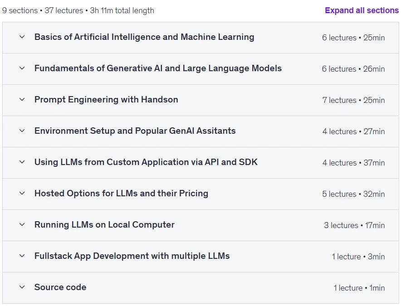Select Prompt Engineering with Handson title
Viewport: 401px width, 306px height.
click(106, 99)
